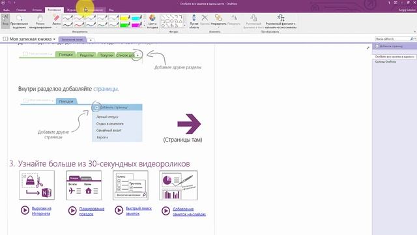Screen dimensions: 417x235
Task: Open the Добавление заметок на слайдах link
Action: pyautogui.click(x=189, y=211)
